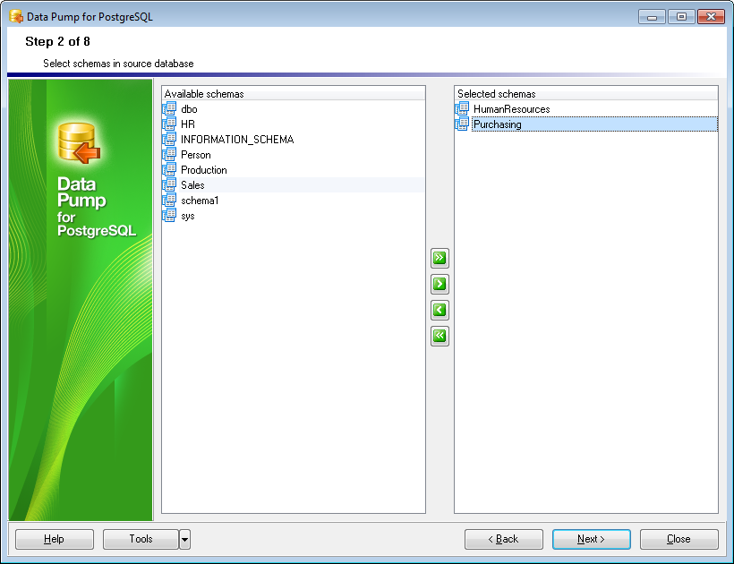Select INFORMATION_SCHEMA in available schemas
734x564 pixels.
[x=236, y=140]
